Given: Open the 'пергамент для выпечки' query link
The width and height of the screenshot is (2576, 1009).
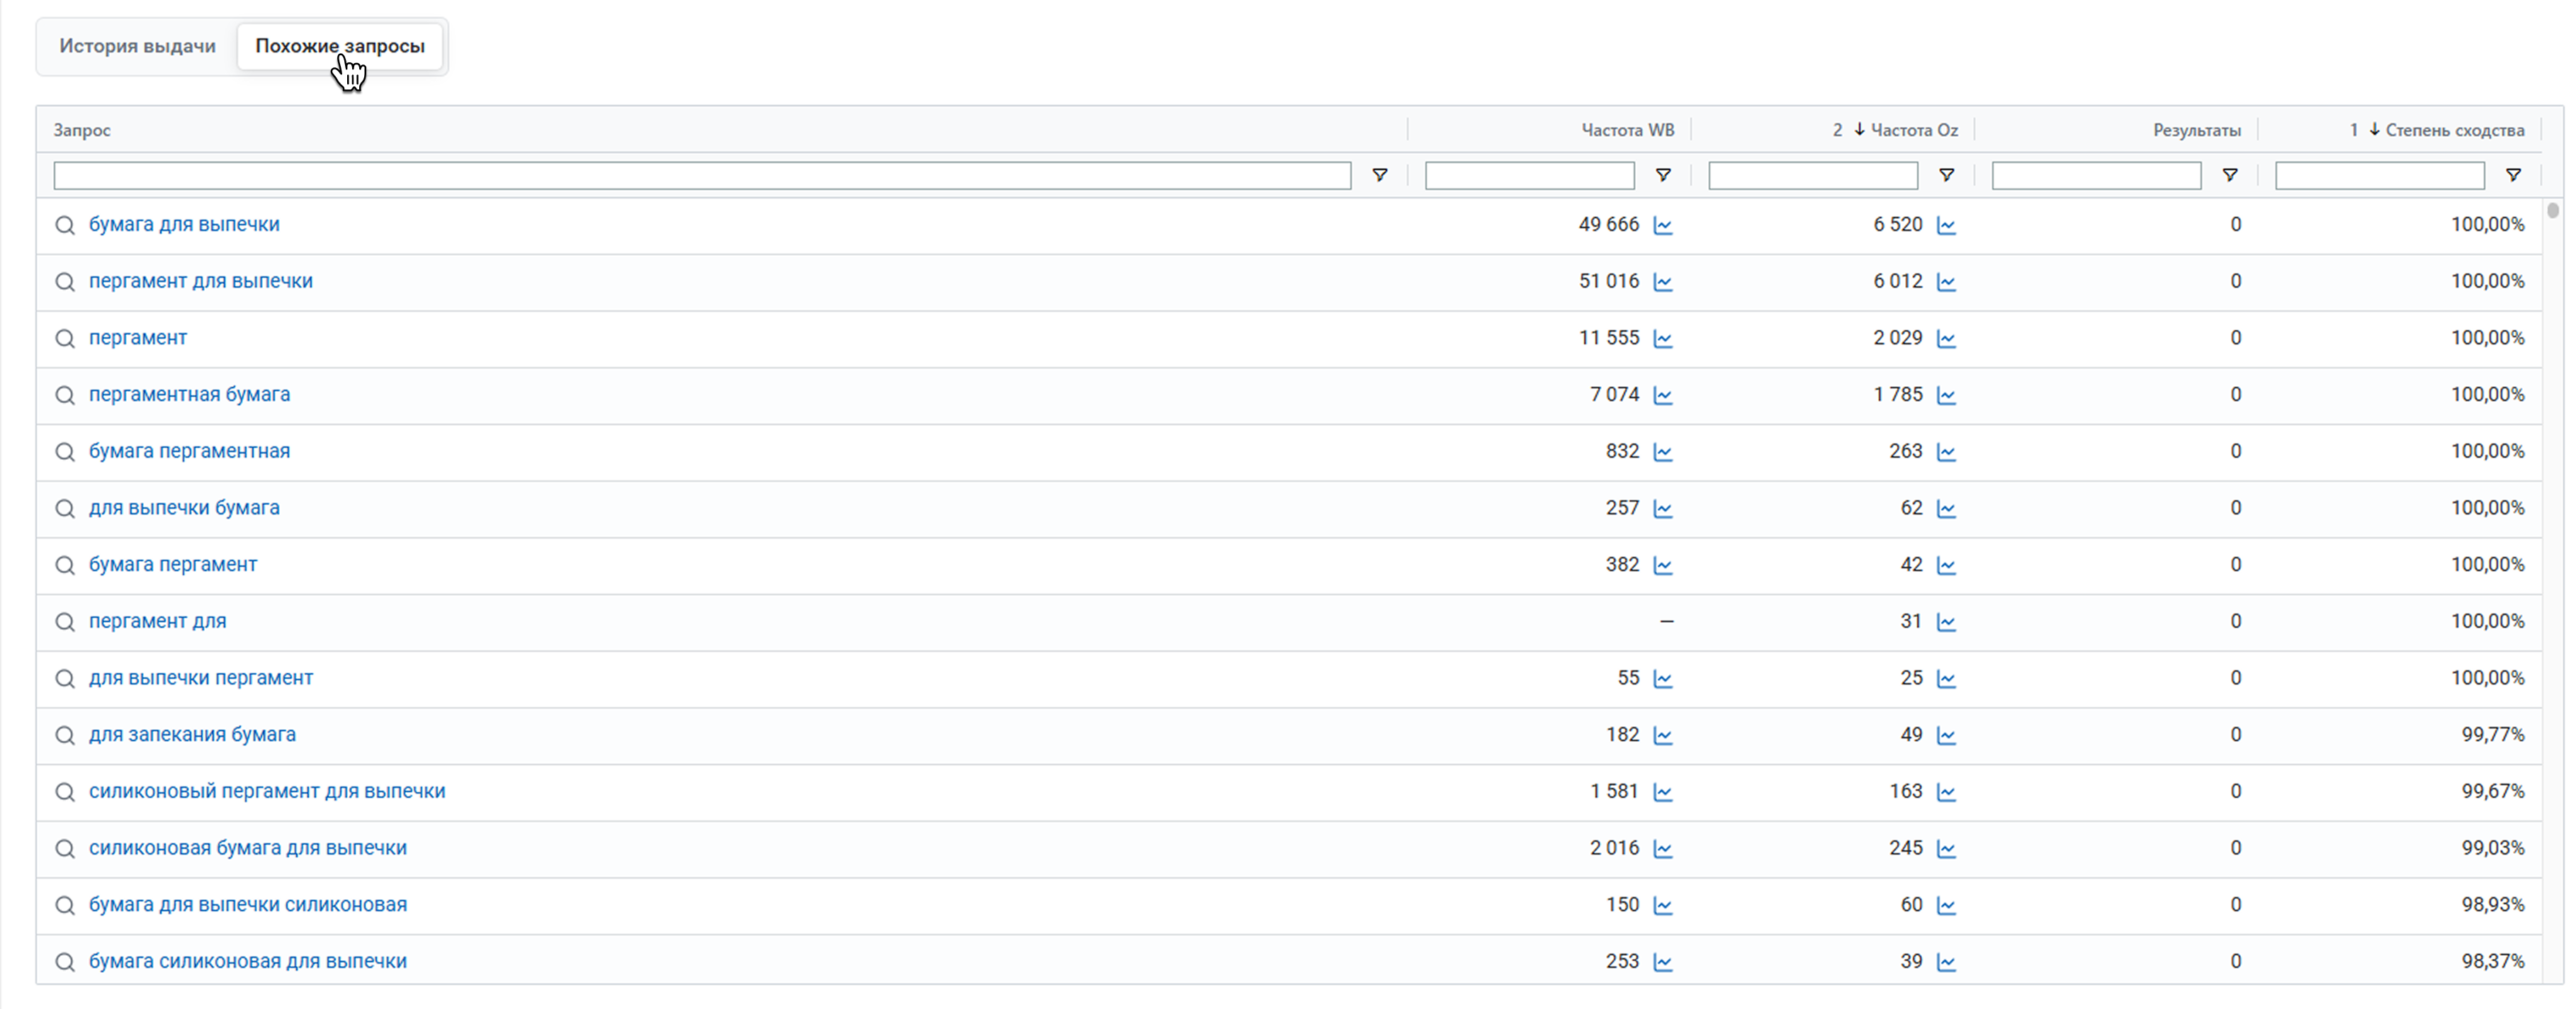Looking at the screenshot, I should tap(200, 281).
